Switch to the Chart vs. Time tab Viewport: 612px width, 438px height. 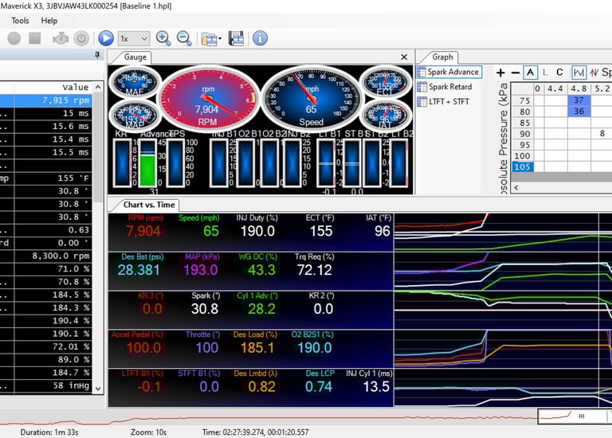click(x=148, y=205)
